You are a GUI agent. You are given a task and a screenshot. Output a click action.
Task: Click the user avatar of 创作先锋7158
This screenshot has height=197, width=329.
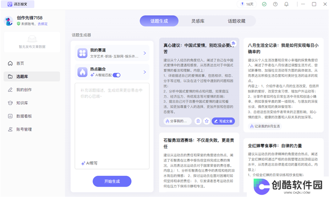(x=9, y=21)
